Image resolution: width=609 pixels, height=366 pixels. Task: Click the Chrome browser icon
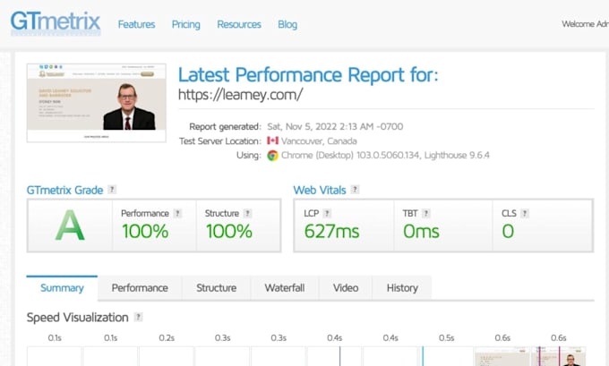pyautogui.click(x=272, y=156)
